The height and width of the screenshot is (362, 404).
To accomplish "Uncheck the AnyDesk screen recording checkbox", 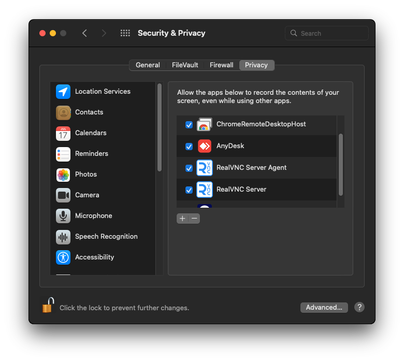I will 189,147.
